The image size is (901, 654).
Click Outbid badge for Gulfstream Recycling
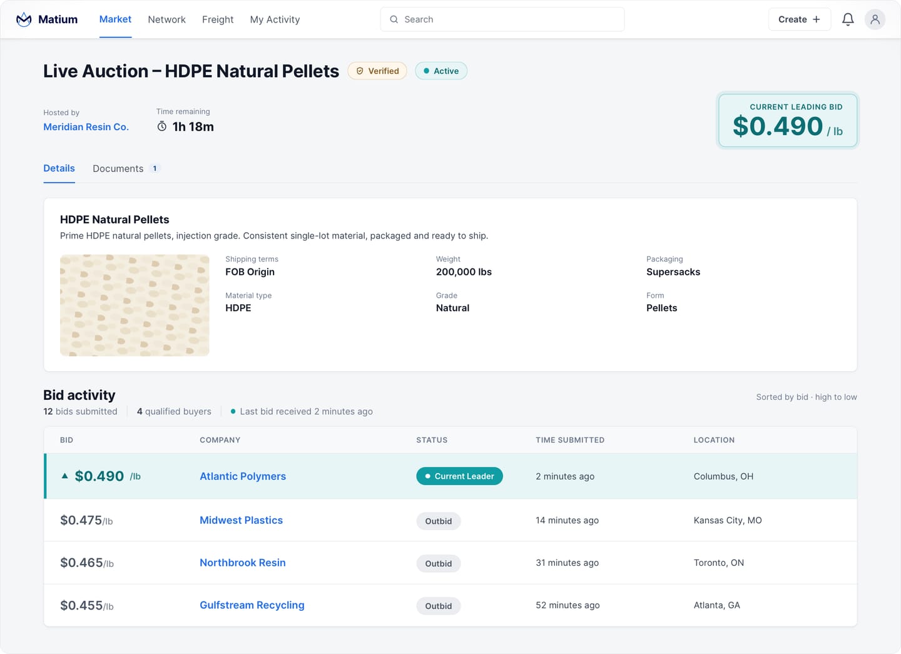click(439, 606)
